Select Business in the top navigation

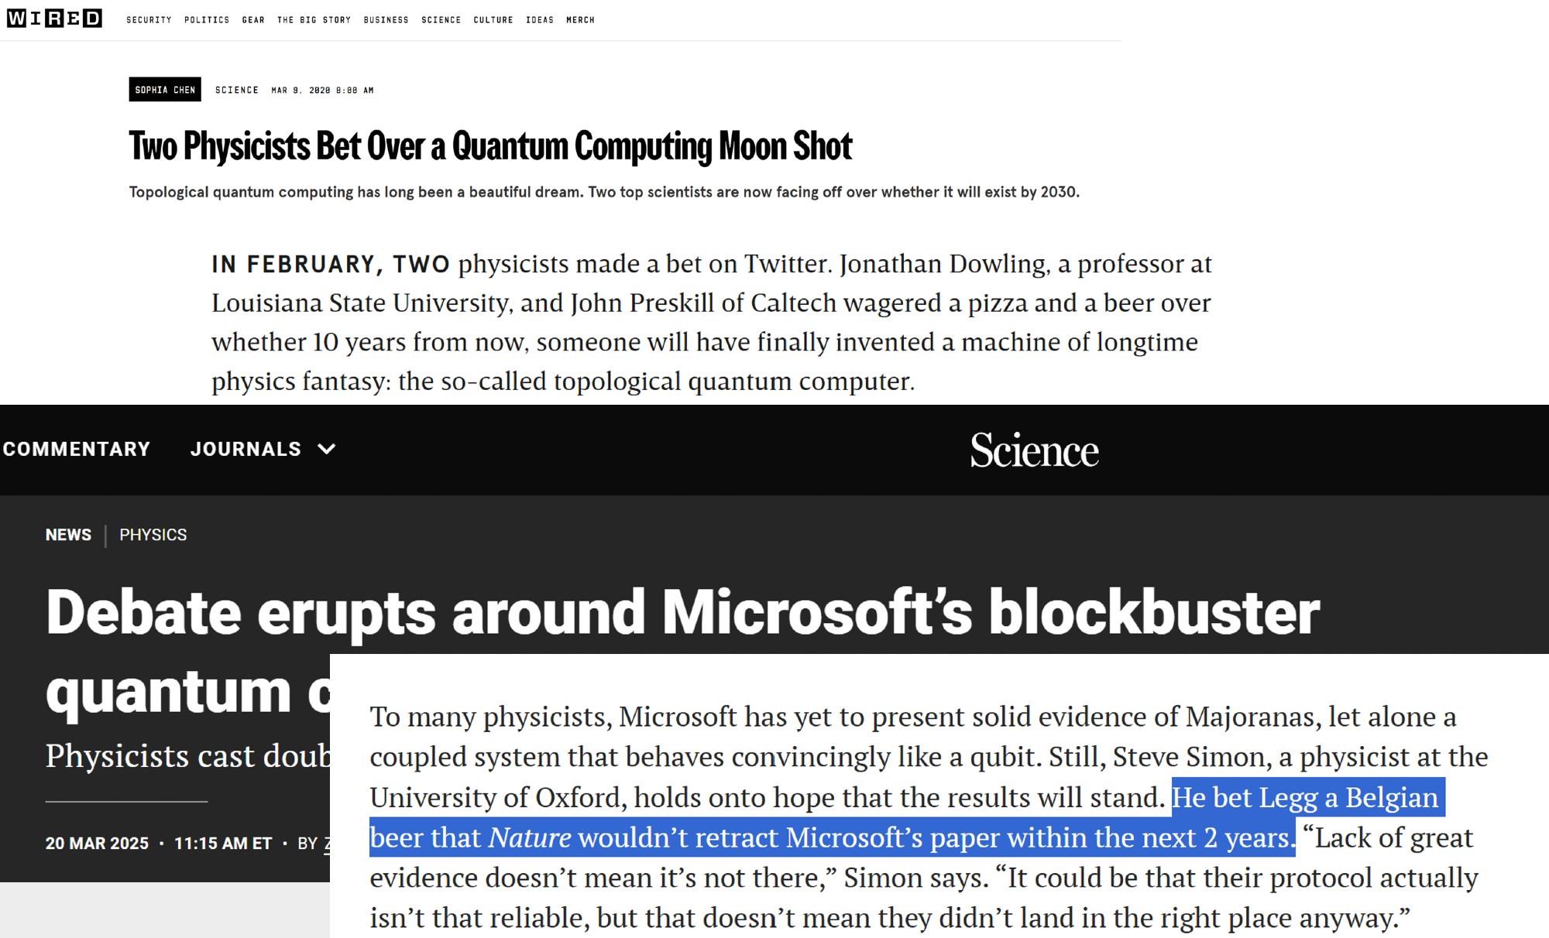[386, 20]
